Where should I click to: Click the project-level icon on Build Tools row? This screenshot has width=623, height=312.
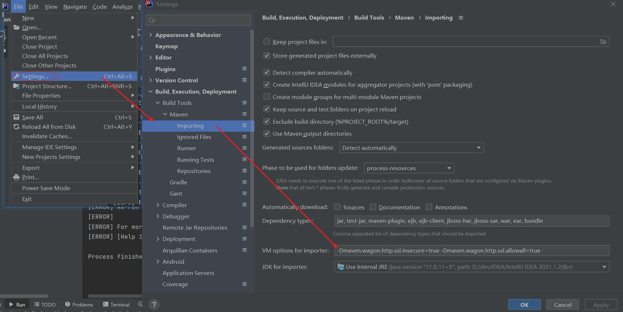click(x=244, y=103)
